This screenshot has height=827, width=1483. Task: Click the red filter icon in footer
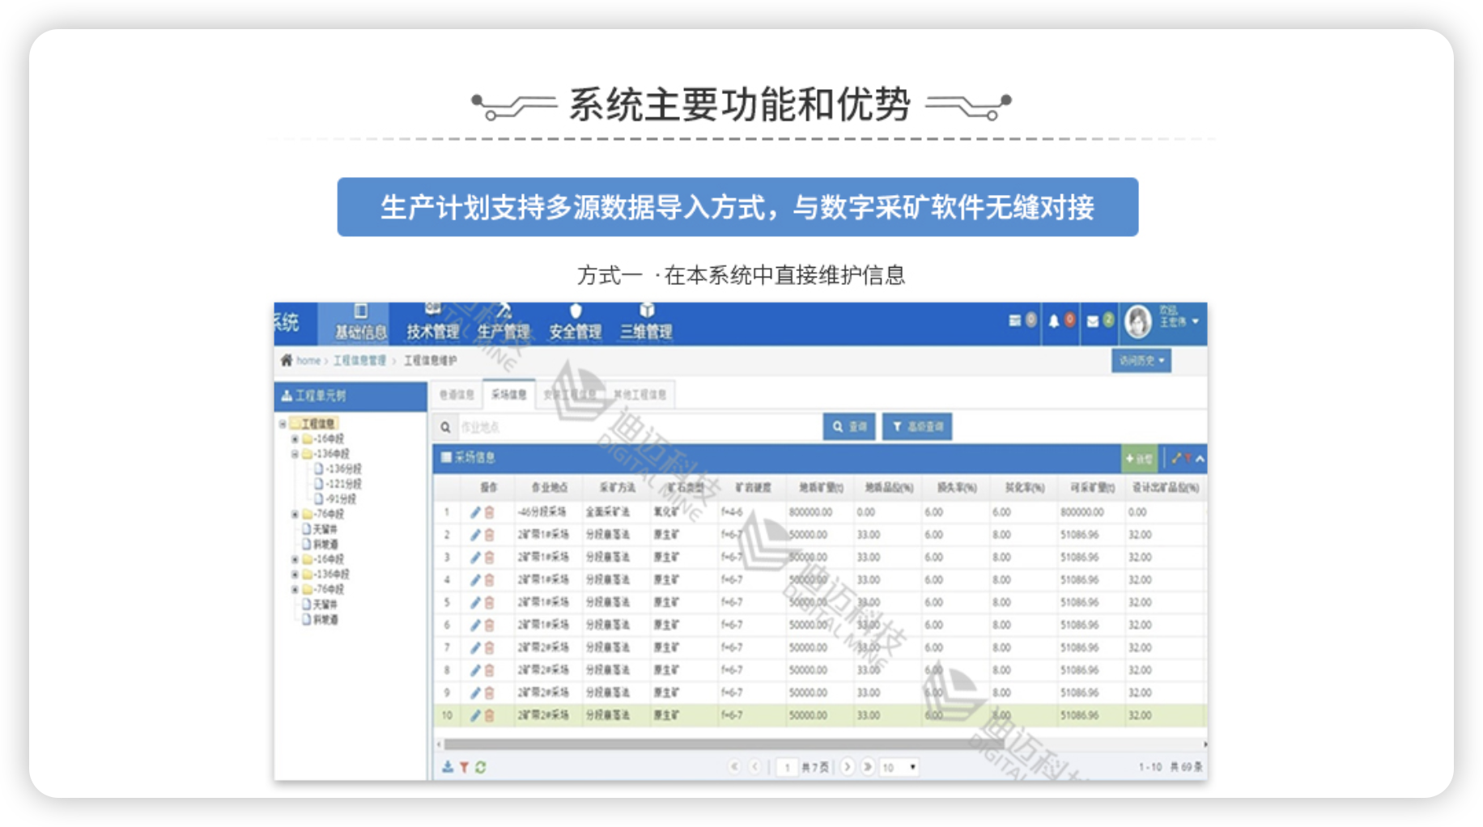click(x=464, y=767)
